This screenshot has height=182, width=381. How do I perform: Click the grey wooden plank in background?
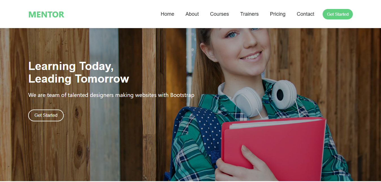(x=104, y=104)
